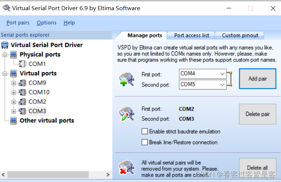
Task: Click the tree scrollbar right arrow
Action: [108, 174]
